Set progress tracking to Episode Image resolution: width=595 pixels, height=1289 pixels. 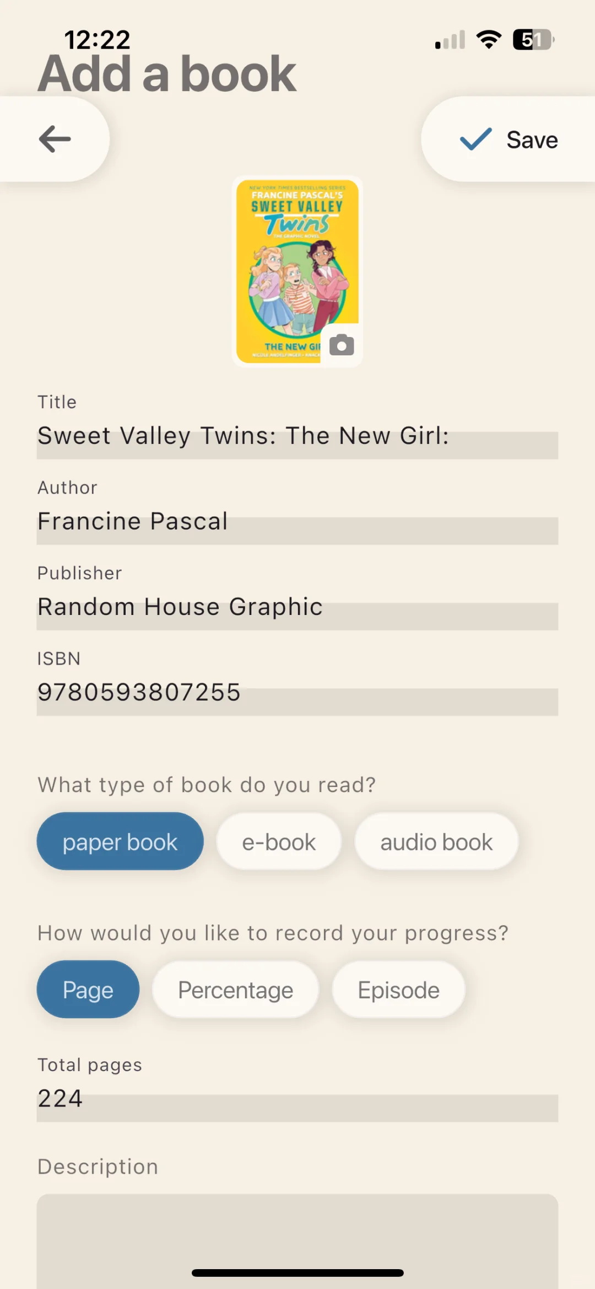click(x=398, y=990)
